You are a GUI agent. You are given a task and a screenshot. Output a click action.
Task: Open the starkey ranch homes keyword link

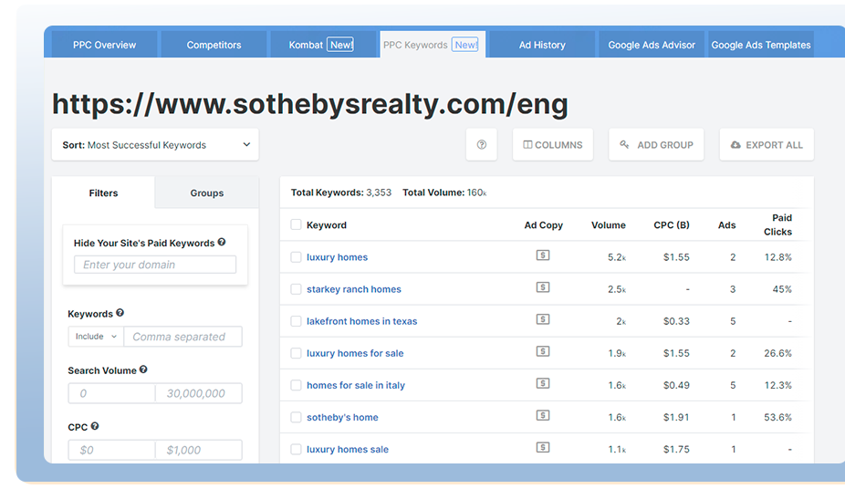[x=354, y=289]
